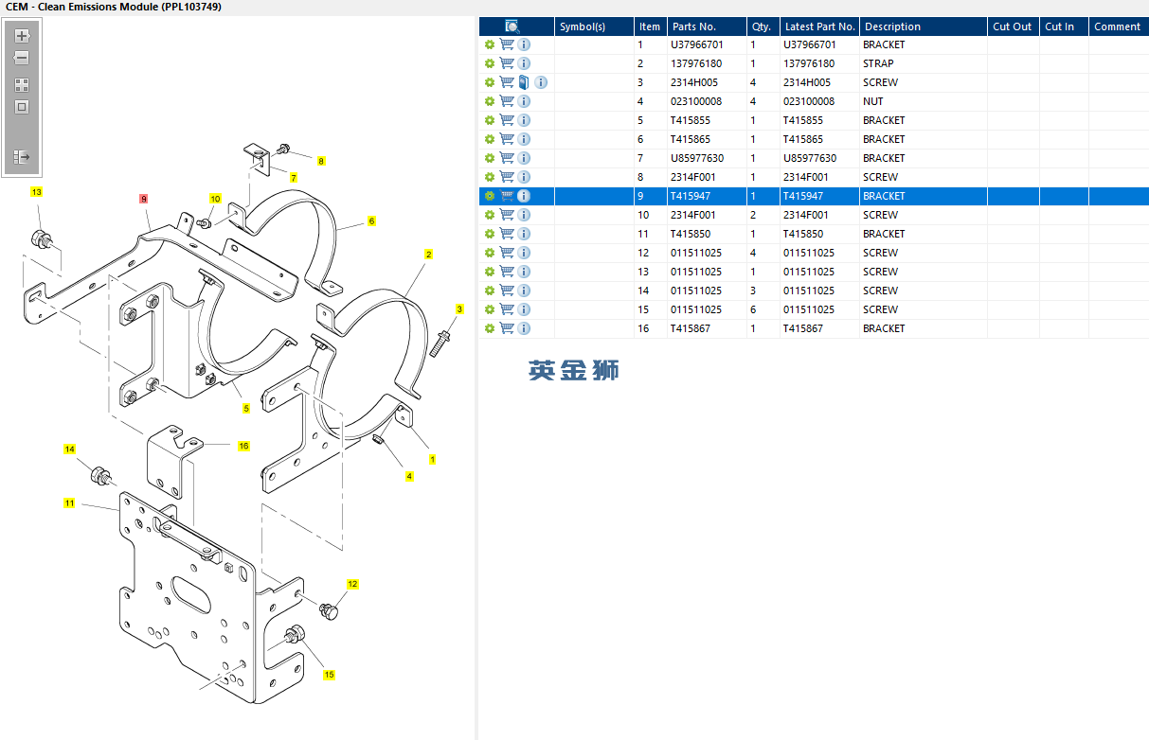
Task: Sort by Description column header
Action: (x=923, y=26)
